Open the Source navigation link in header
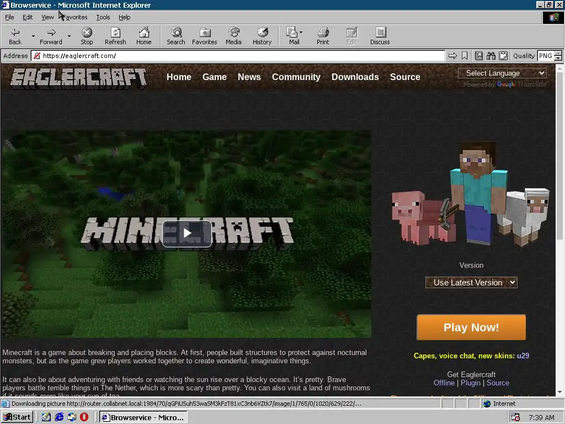Screen dimensions: 565x424 (x=405, y=77)
